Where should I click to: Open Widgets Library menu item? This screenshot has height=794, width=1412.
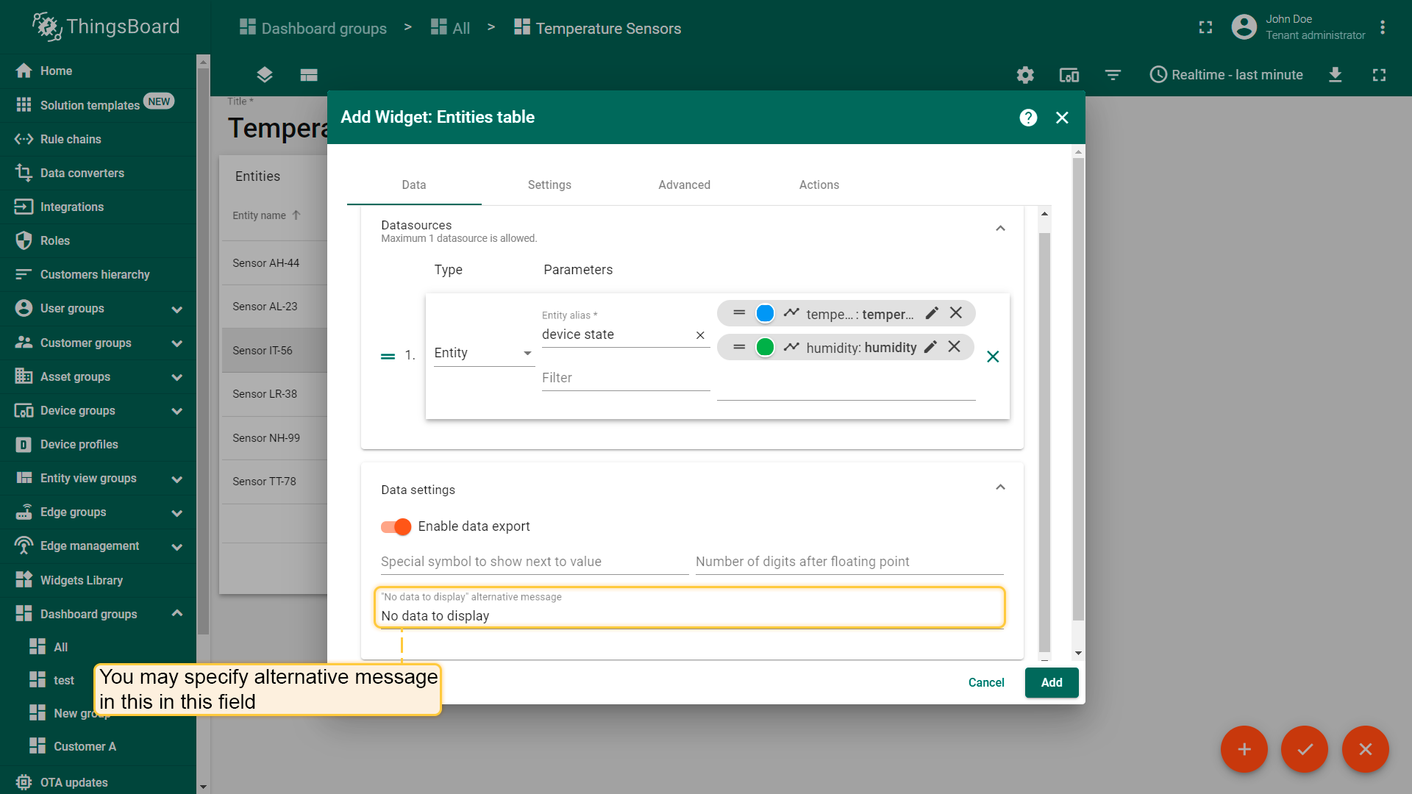(98, 580)
